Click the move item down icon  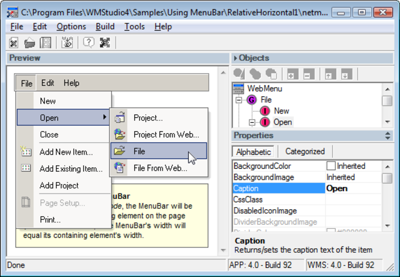[x=346, y=74]
